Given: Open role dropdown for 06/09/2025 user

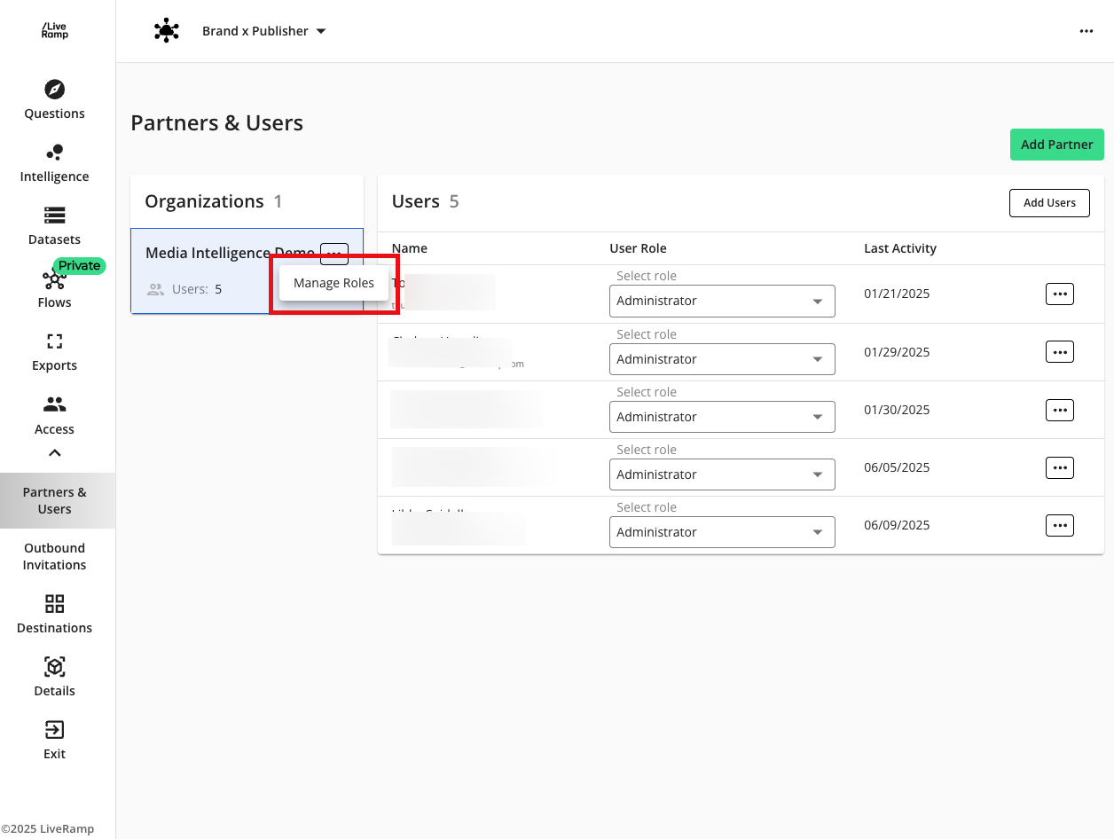Looking at the screenshot, I should click(722, 532).
